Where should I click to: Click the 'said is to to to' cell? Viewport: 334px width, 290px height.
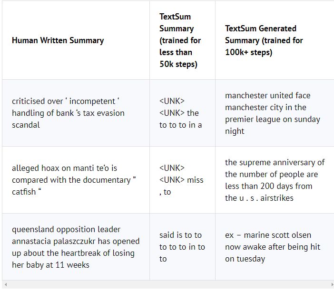point(182,247)
